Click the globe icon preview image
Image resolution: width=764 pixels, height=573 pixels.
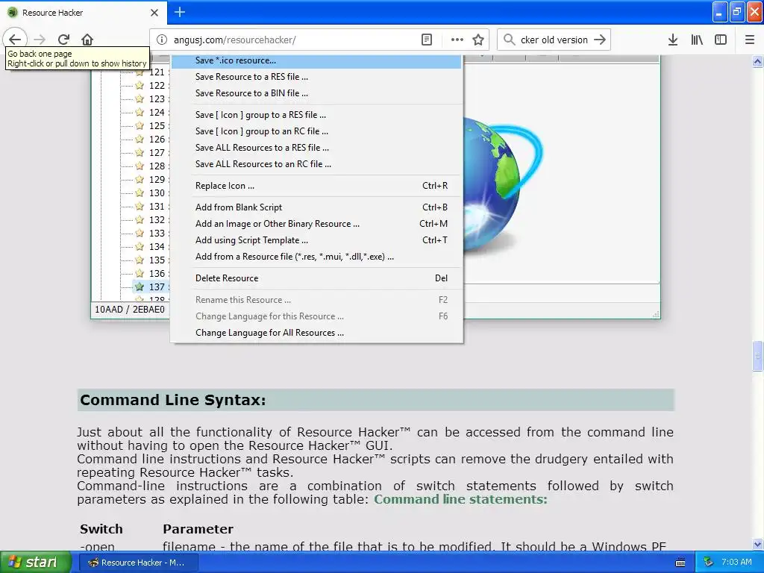502,184
